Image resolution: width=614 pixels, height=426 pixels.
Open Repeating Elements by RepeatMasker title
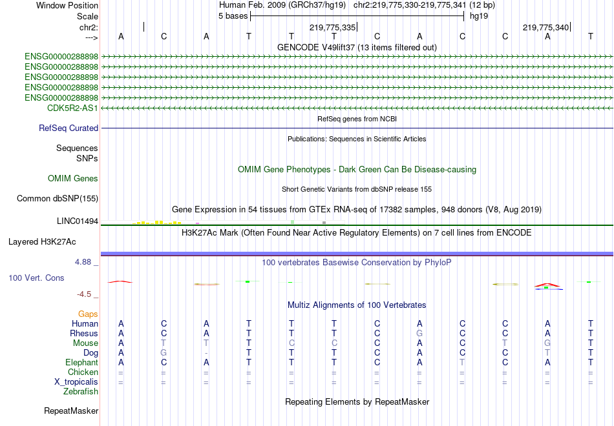pos(357,401)
